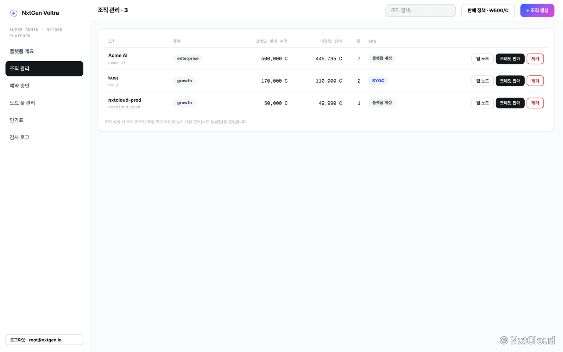
Task: Sell credits to kusj organization
Action: pos(510,81)
